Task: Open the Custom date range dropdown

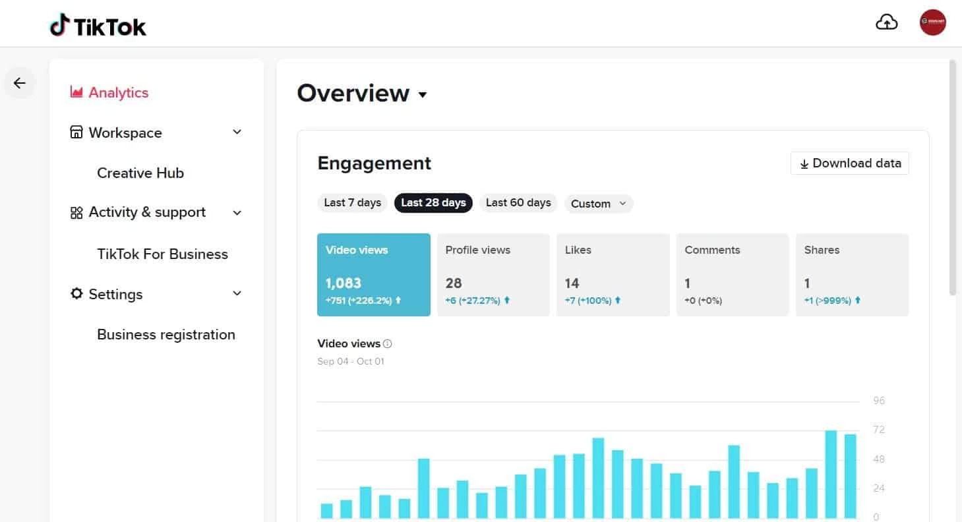Action: coord(598,204)
